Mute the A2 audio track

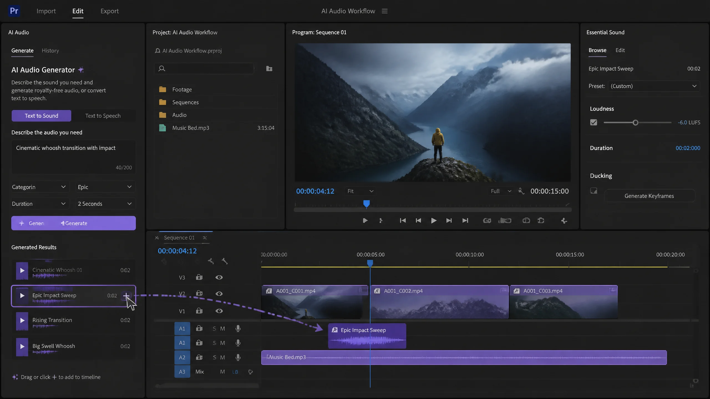(x=222, y=357)
